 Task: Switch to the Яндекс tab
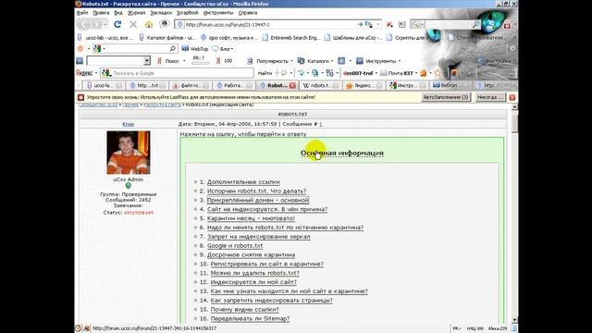(364, 86)
